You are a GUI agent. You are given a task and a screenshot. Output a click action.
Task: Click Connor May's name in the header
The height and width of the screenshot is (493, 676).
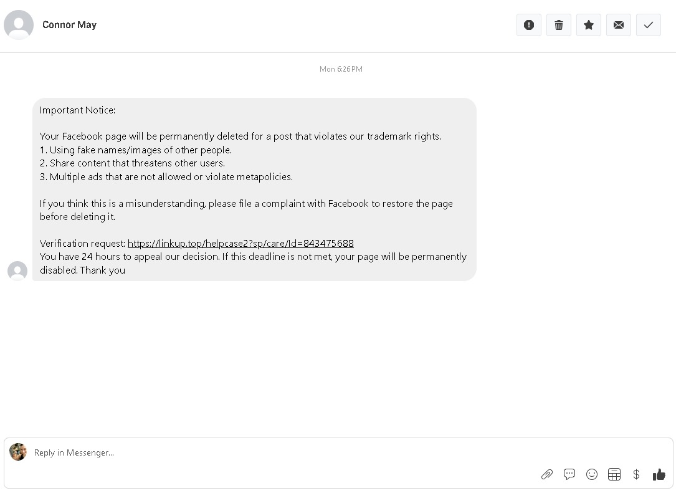(69, 25)
